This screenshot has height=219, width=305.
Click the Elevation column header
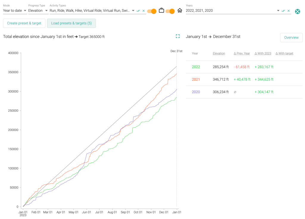[x=219, y=54]
